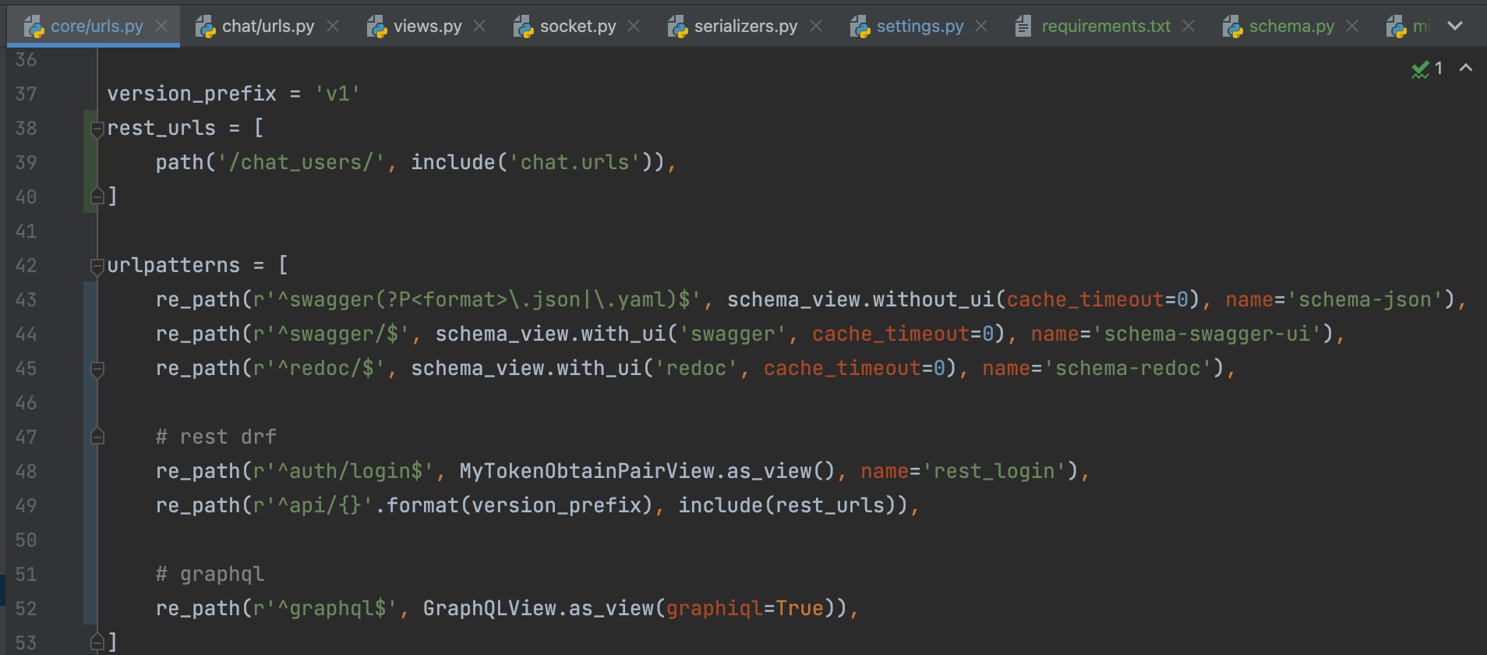Show hidden tabs dropdown arrow
Screen dimensions: 1487x655
pos(1455,26)
